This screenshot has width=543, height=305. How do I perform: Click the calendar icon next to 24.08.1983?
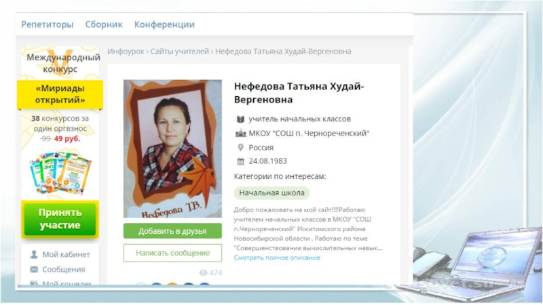click(241, 161)
